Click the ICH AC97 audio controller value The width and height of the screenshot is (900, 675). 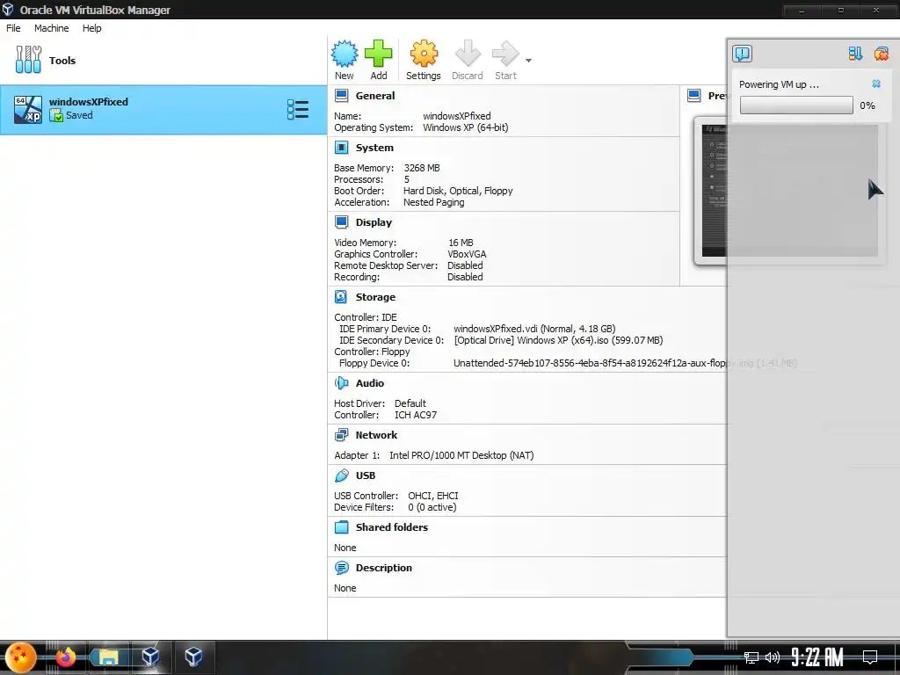point(416,415)
